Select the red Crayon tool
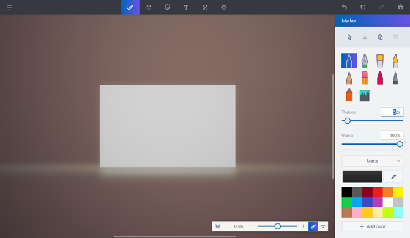This screenshot has height=238, width=410. click(380, 78)
